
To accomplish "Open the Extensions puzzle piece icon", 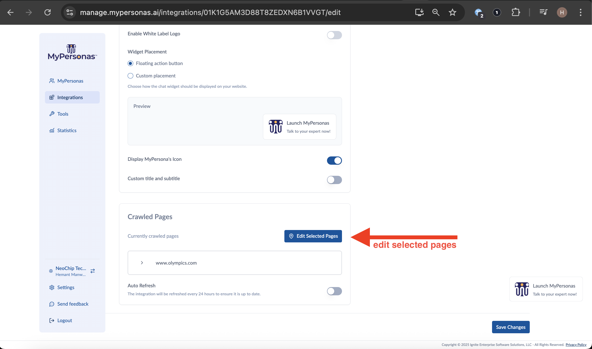I will (516, 12).
